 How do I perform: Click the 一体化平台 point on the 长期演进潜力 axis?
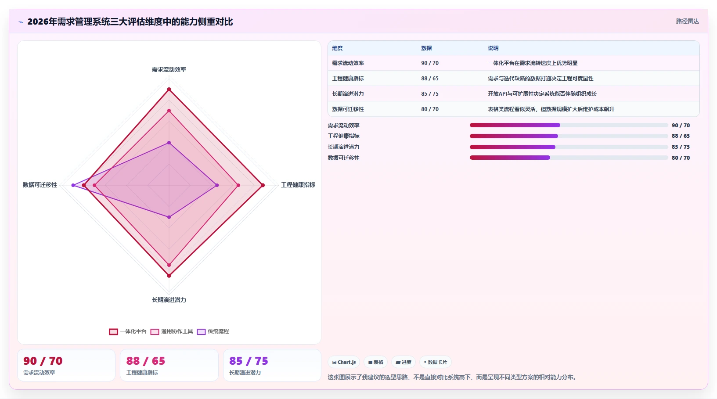tap(169, 276)
